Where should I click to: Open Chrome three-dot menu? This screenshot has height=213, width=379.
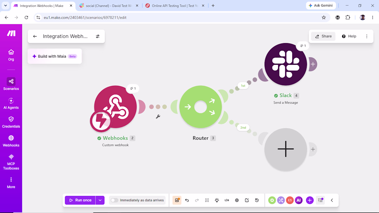pyautogui.click(x=372, y=18)
